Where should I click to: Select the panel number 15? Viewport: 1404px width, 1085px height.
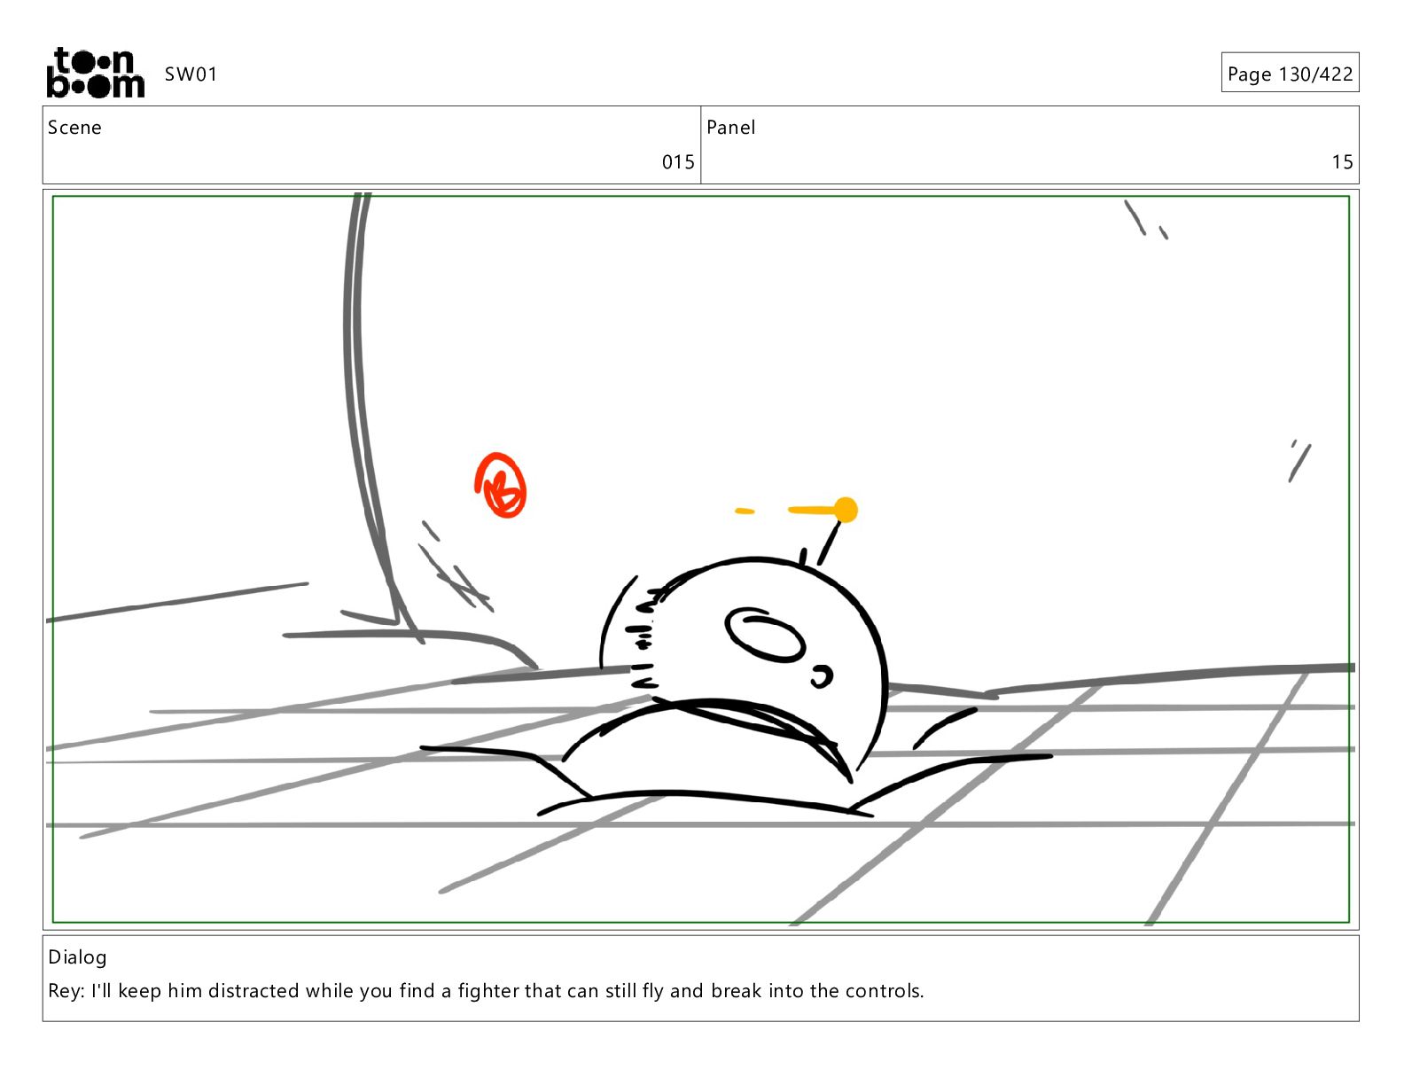[x=1342, y=162]
